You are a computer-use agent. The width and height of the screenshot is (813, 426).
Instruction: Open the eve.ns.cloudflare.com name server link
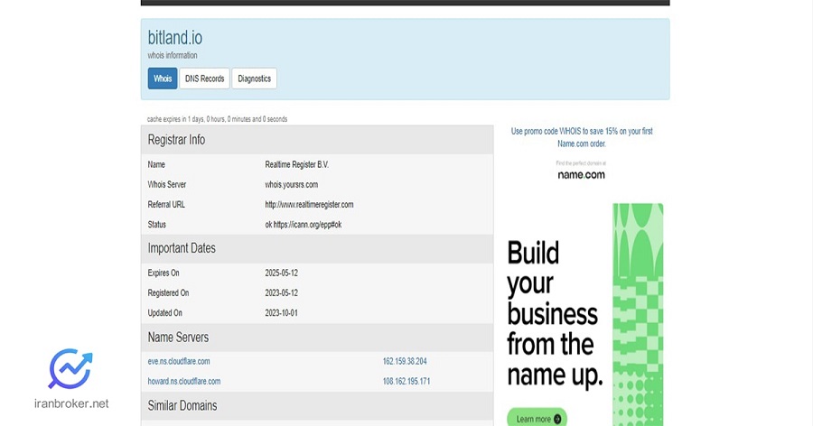179,361
